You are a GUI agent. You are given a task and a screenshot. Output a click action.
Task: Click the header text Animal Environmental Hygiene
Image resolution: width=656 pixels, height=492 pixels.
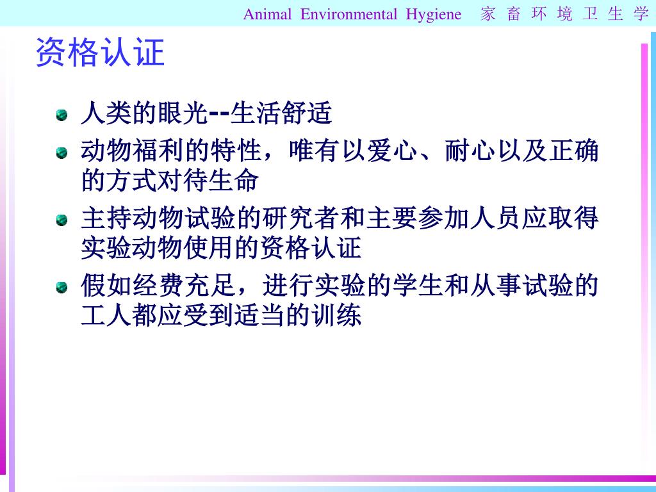352,14
